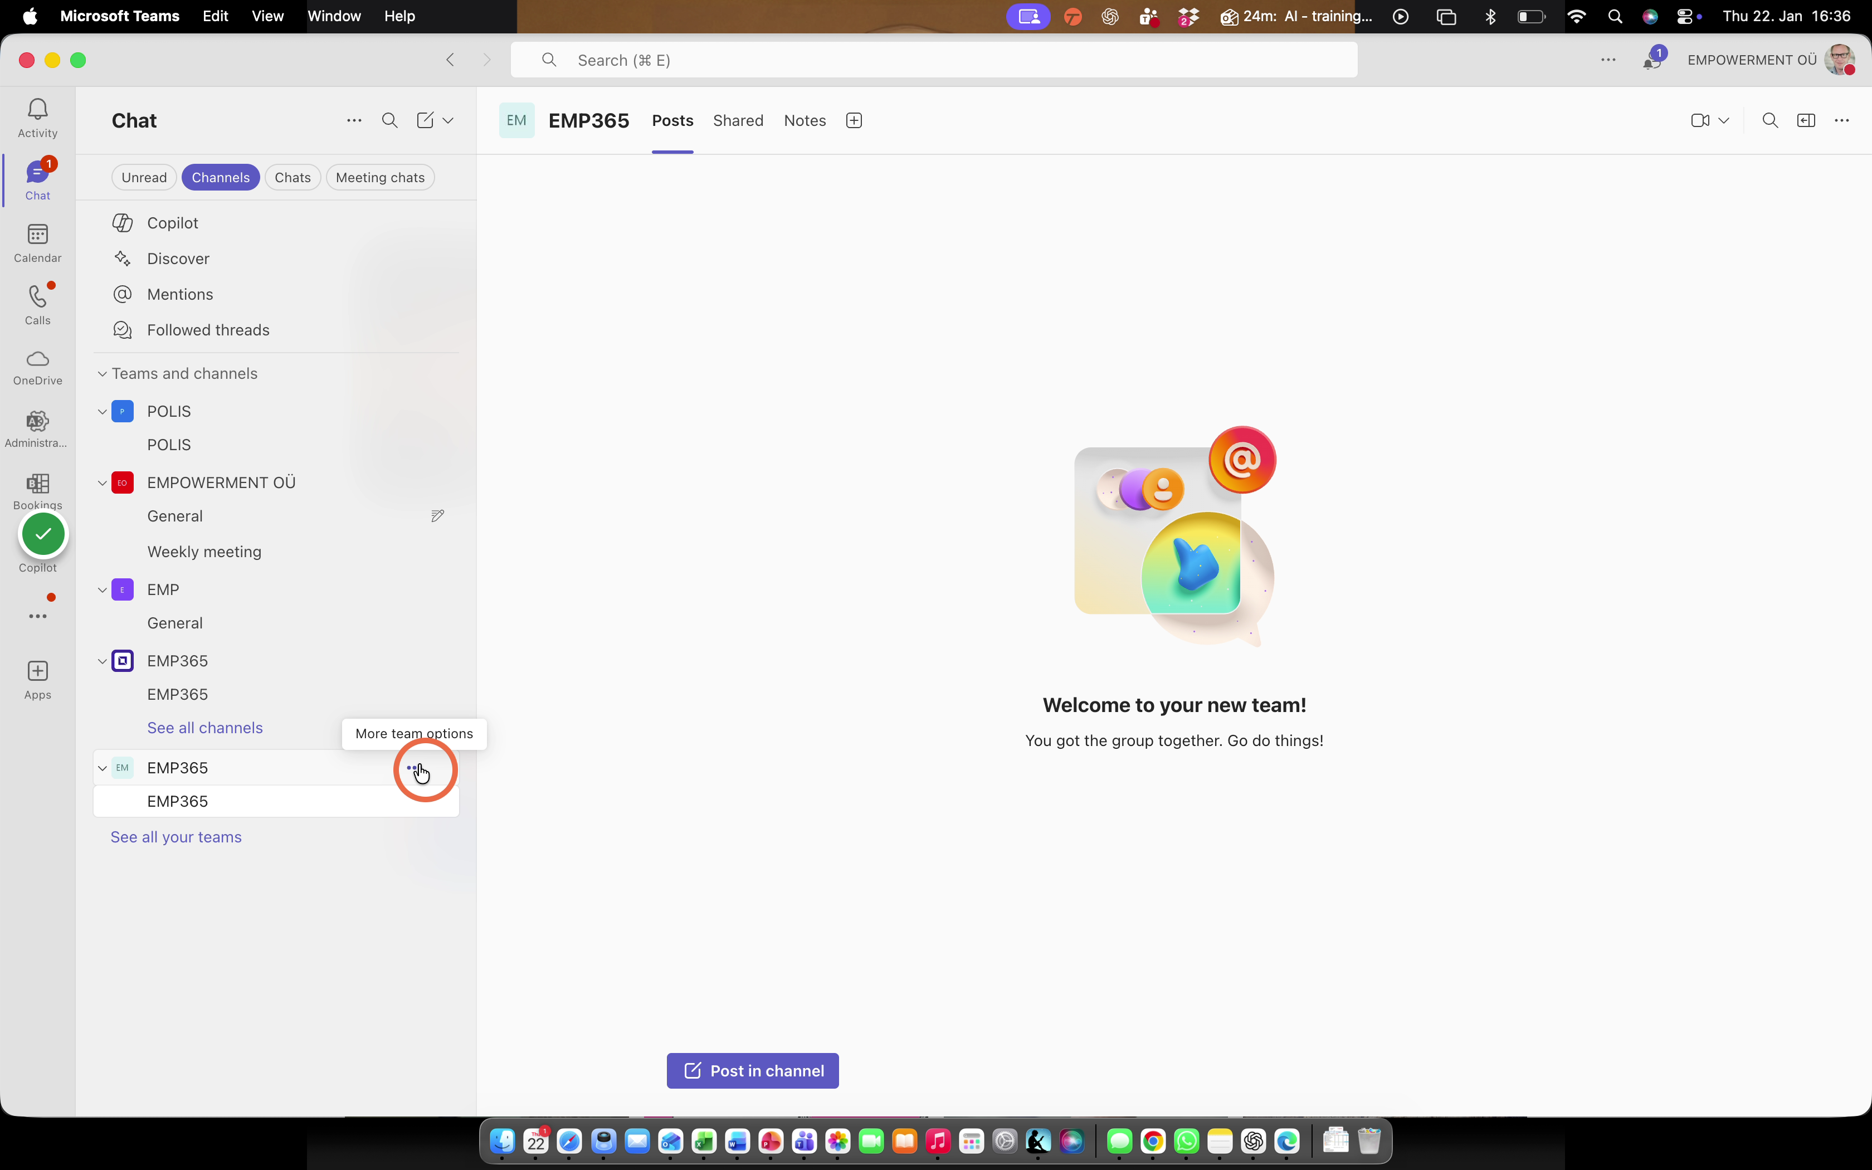1872x1170 pixels.
Task: Open meet options dropdown chevron
Action: tap(1723, 120)
